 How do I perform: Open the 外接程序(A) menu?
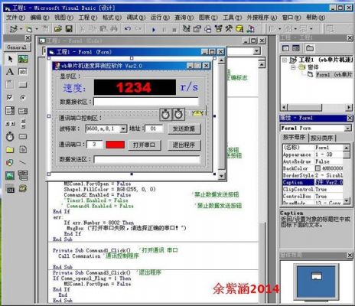point(262,18)
